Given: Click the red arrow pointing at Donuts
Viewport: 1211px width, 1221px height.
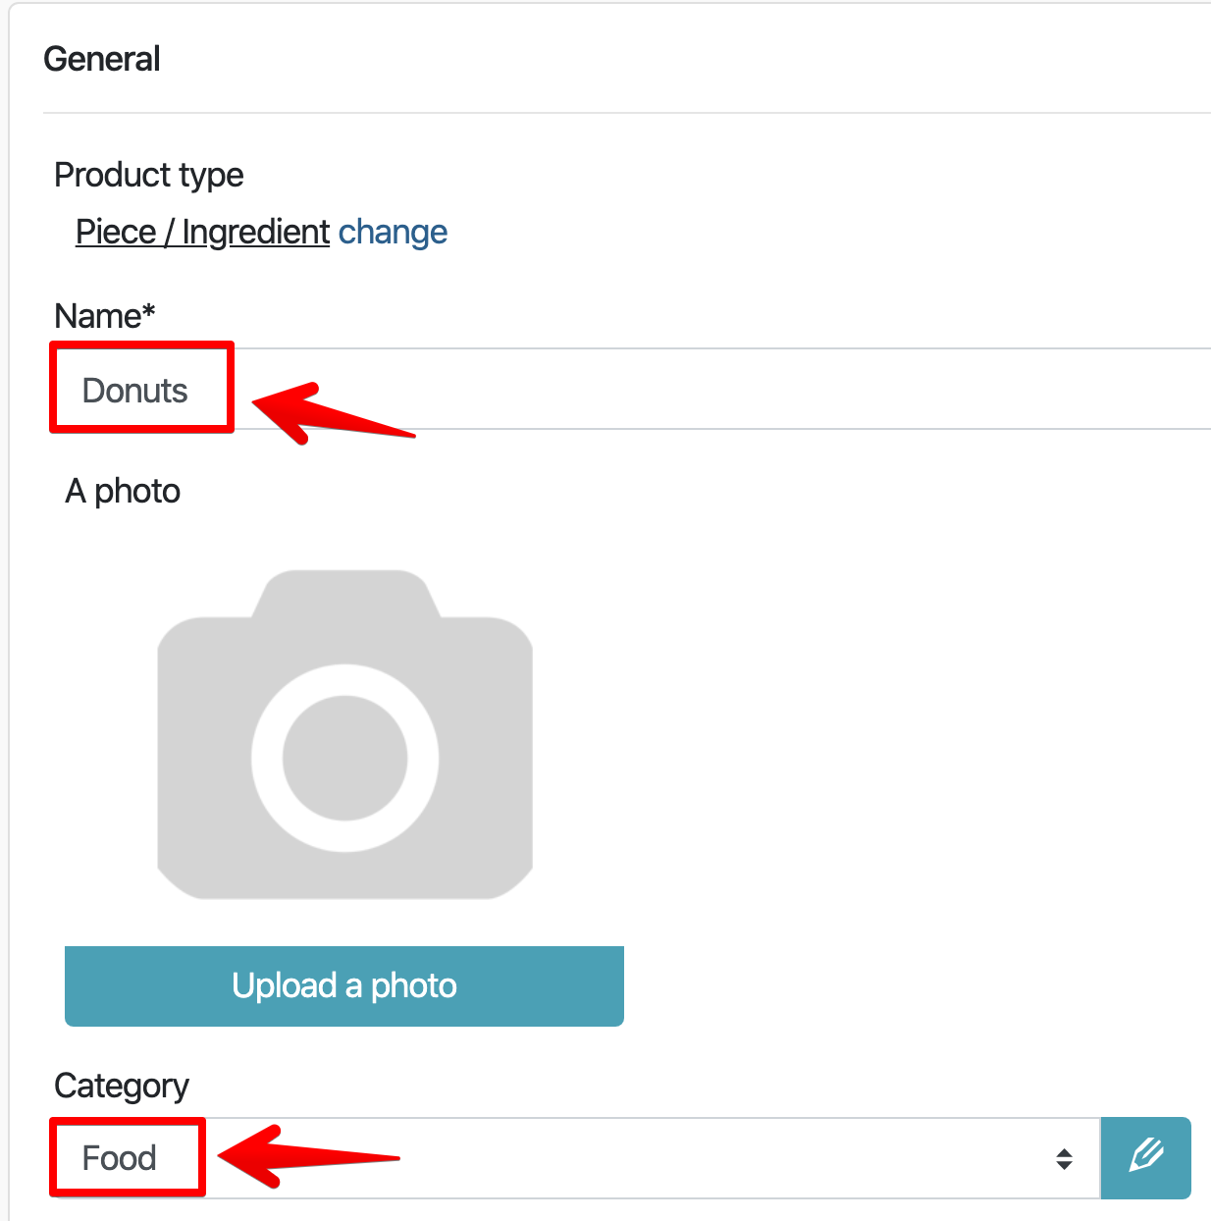Looking at the screenshot, I should click(324, 412).
